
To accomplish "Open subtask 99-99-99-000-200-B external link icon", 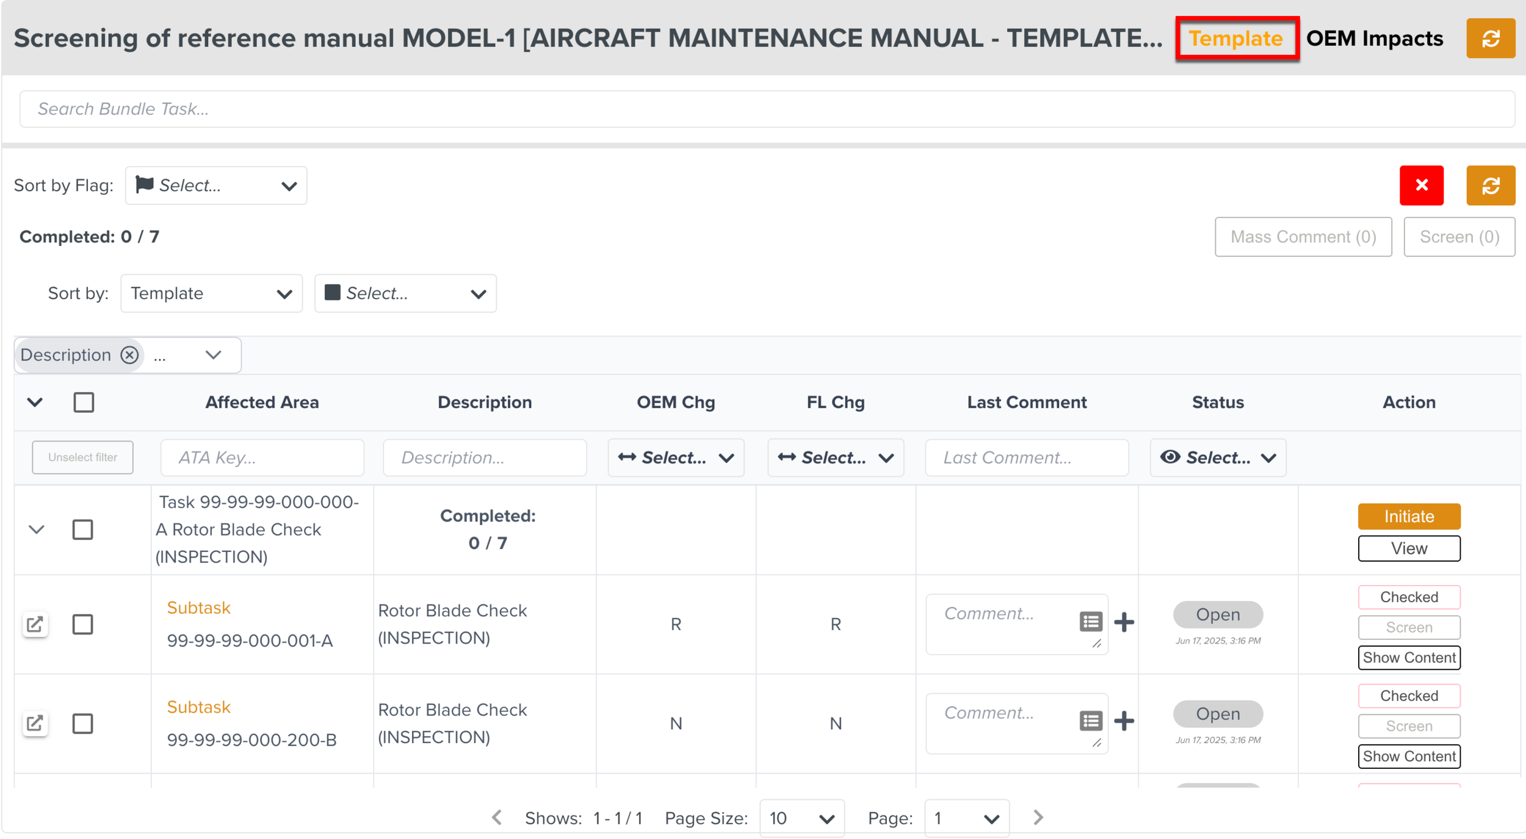I will click(35, 722).
